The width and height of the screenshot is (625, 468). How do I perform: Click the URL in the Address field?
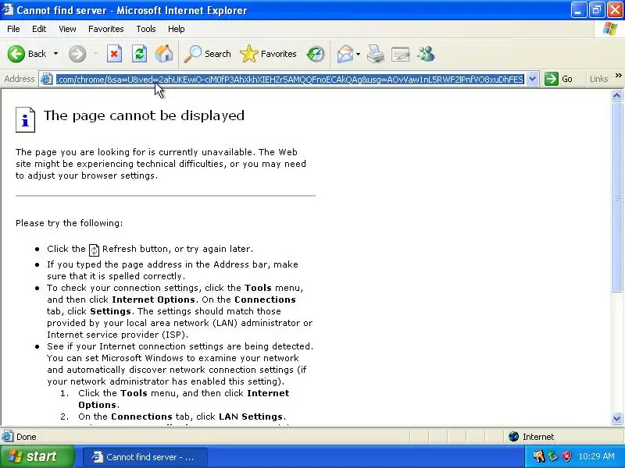click(290, 80)
